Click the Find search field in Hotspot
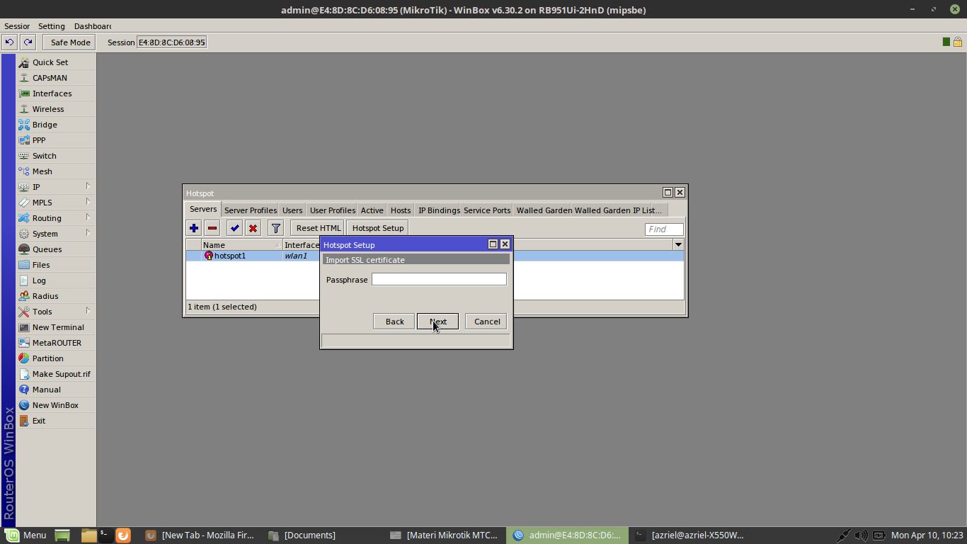The width and height of the screenshot is (967, 544). (664, 229)
